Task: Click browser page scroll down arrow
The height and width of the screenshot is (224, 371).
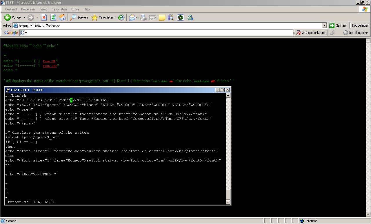Action: (368, 214)
